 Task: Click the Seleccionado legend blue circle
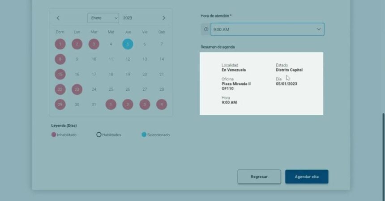[x=144, y=134]
